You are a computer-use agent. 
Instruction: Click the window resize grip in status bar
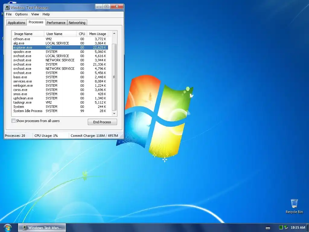122,136
